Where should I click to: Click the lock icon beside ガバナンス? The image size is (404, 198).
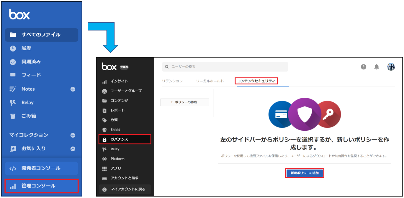tap(104, 139)
